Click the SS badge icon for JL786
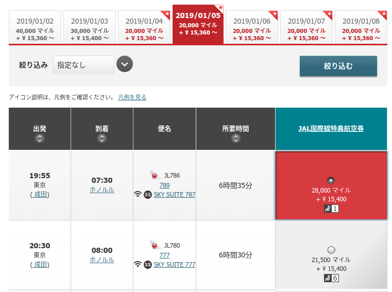The image size is (392, 292). pyautogui.click(x=148, y=195)
